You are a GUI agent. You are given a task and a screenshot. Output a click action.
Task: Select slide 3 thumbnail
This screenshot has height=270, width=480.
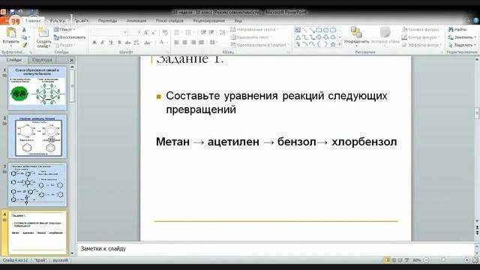[x=37, y=184]
